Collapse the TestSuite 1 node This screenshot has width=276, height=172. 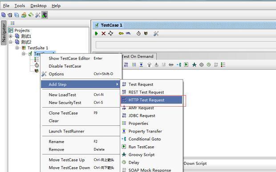[x=17, y=48]
